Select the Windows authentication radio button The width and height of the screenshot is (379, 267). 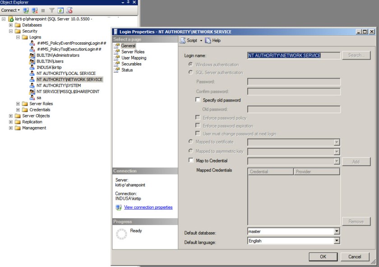click(191, 64)
